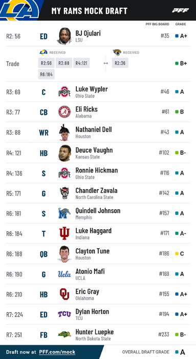Click the R2:36 trade pick chip
This screenshot has width=196, height=359.
click(120, 63)
